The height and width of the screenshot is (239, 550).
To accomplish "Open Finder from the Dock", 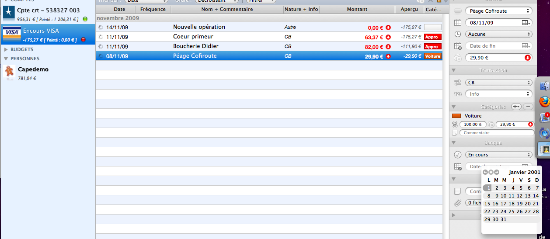I will (545, 86).
